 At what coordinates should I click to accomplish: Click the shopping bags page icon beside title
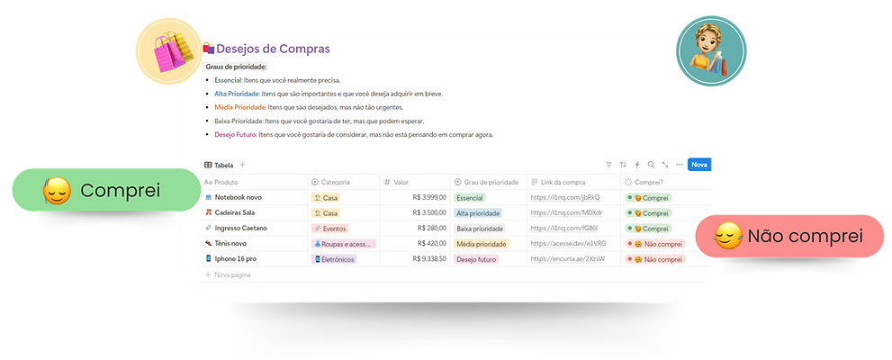point(208,49)
